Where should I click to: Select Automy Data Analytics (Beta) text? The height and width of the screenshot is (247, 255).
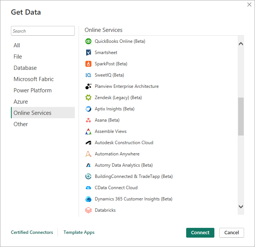[x=124, y=165]
